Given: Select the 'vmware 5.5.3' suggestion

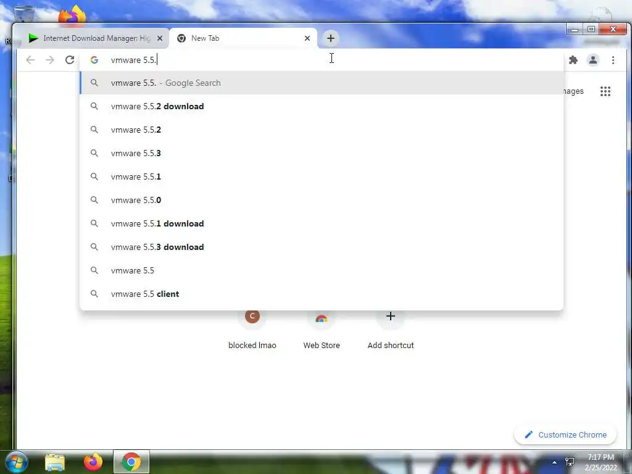Looking at the screenshot, I should click(x=322, y=153).
